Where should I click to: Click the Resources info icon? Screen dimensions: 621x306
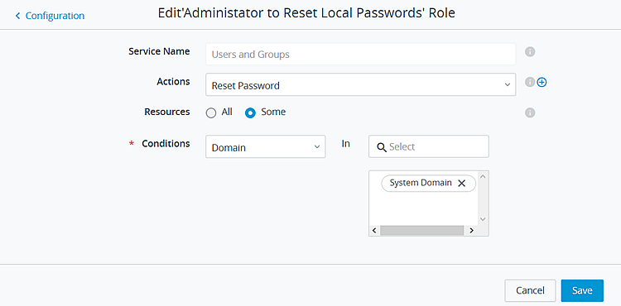click(x=530, y=112)
